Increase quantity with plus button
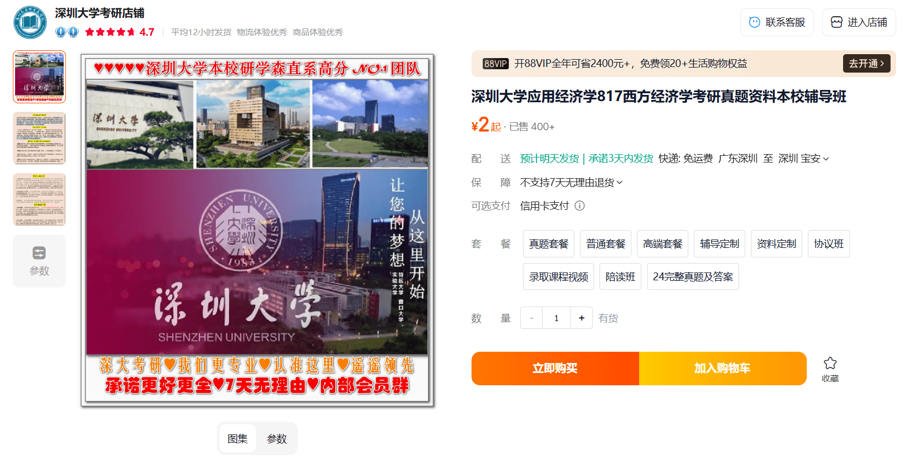 pos(582,318)
